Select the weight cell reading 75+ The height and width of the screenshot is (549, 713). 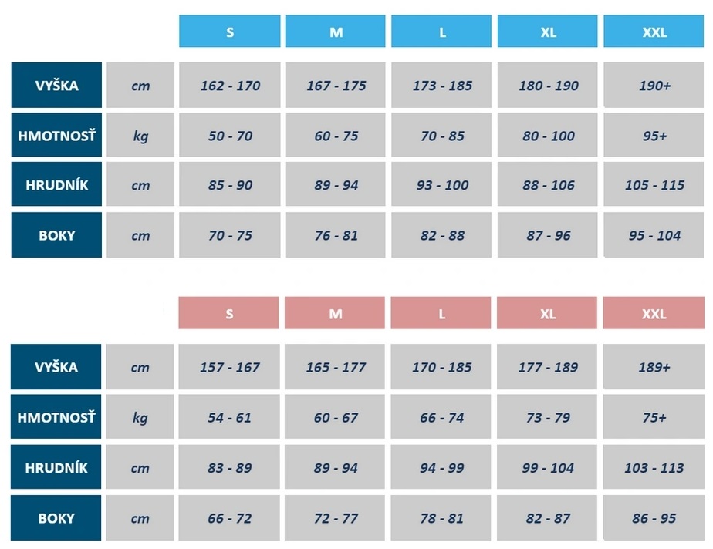pos(654,417)
